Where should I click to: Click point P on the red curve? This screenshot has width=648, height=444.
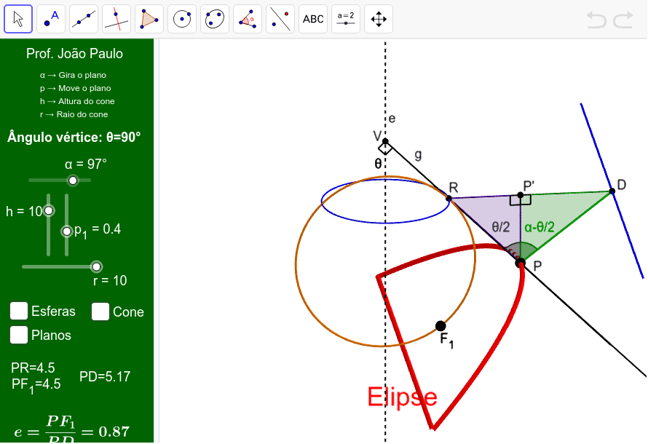pyautogui.click(x=521, y=263)
